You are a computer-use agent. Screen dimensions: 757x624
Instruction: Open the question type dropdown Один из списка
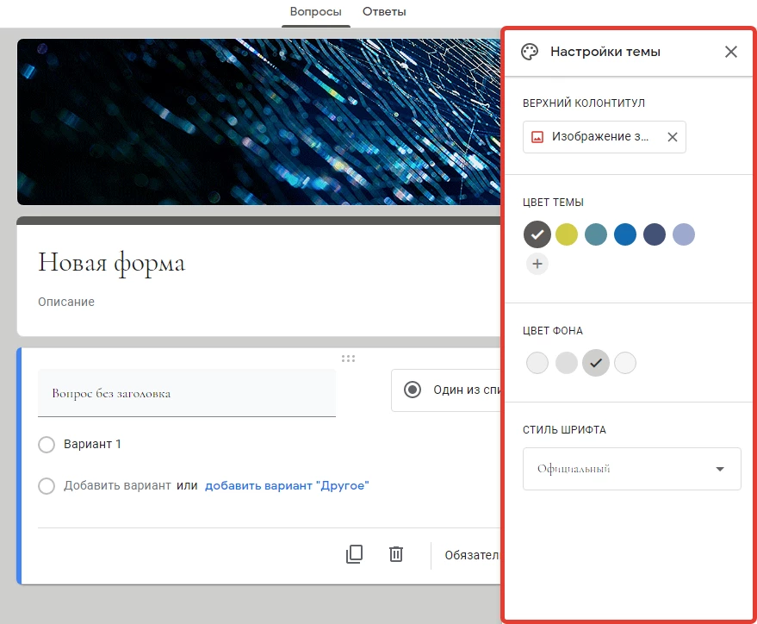pos(448,390)
